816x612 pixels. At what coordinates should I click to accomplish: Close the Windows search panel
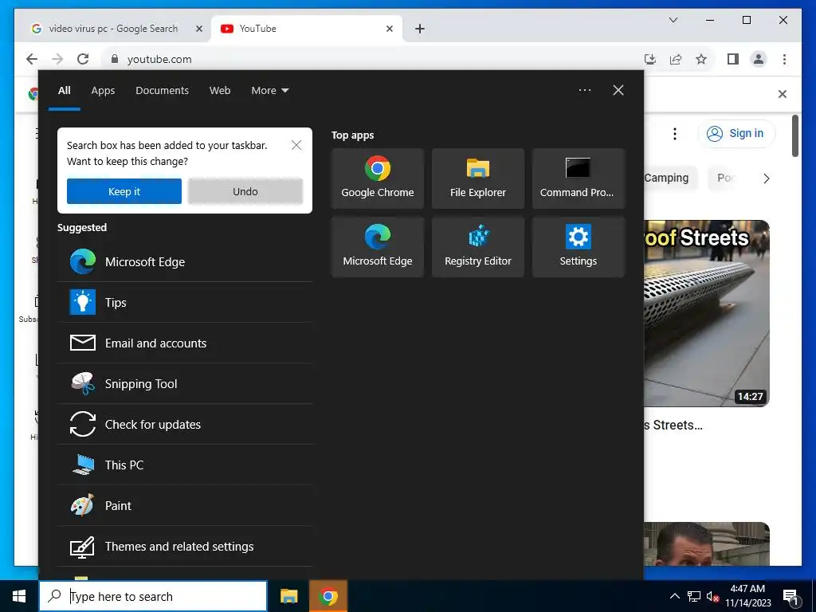click(x=618, y=90)
